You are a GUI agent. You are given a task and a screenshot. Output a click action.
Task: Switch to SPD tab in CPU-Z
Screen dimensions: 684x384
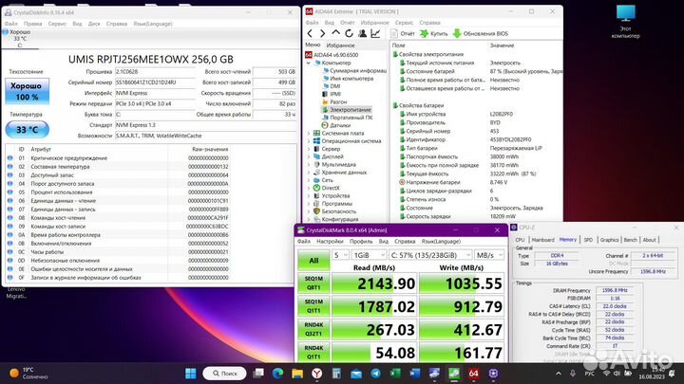click(x=588, y=240)
